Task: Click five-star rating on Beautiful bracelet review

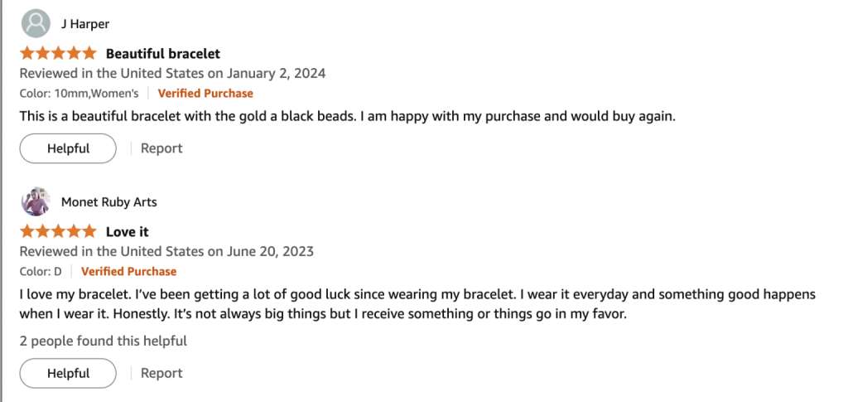Action: tap(58, 53)
